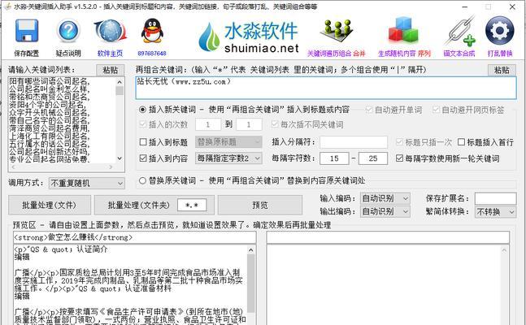526x325 pixels.
Task: Select the insert new keyword radio option
Action: (142, 110)
